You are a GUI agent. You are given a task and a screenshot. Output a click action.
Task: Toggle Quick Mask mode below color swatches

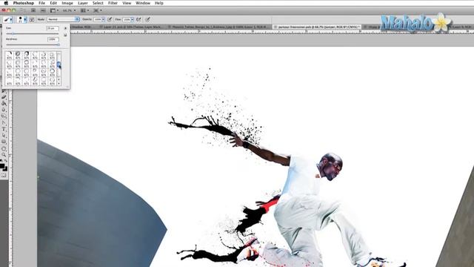(x=4, y=175)
